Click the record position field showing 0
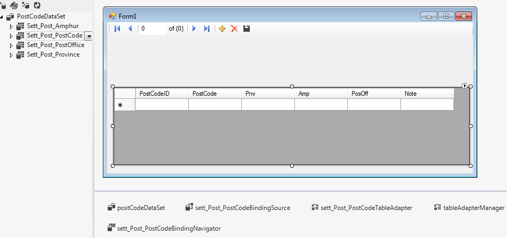507x238 pixels. pos(153,29)
